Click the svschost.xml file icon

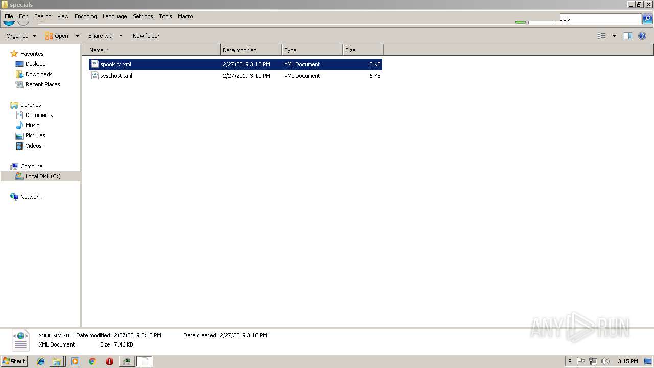(x=95, y=76)
